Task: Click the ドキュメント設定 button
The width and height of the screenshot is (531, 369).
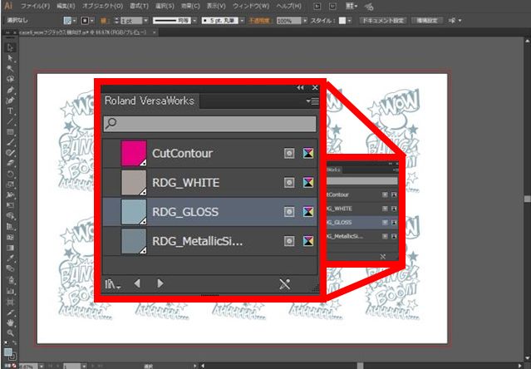Action: (x=383, y=21)
